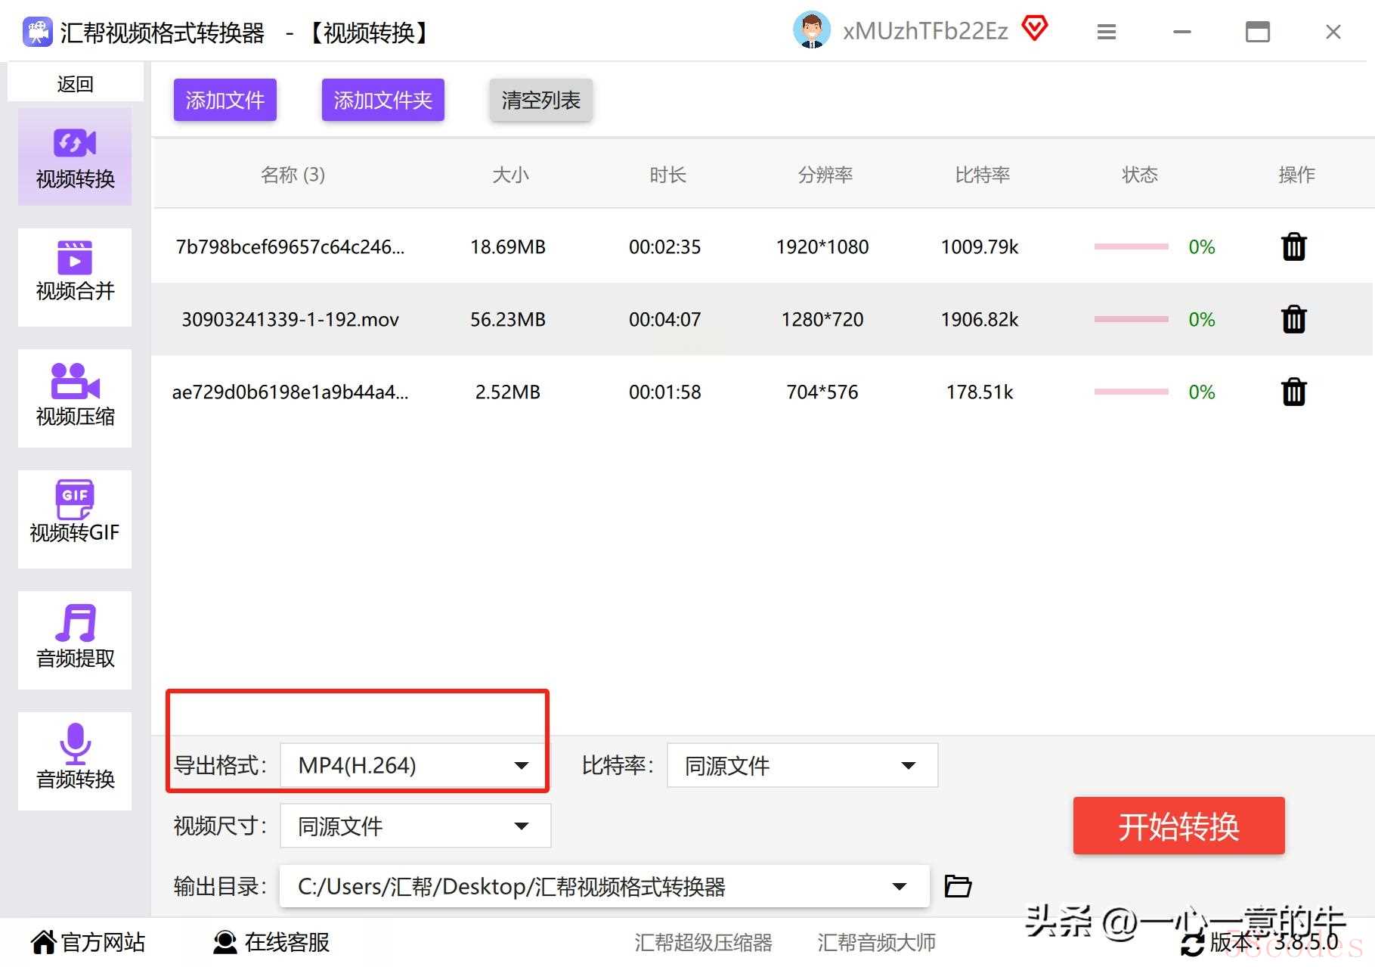Open the hamburger menu in title bar
Image resolution: width=1375 pixels, height=967 pixels.
point(1107,32)
